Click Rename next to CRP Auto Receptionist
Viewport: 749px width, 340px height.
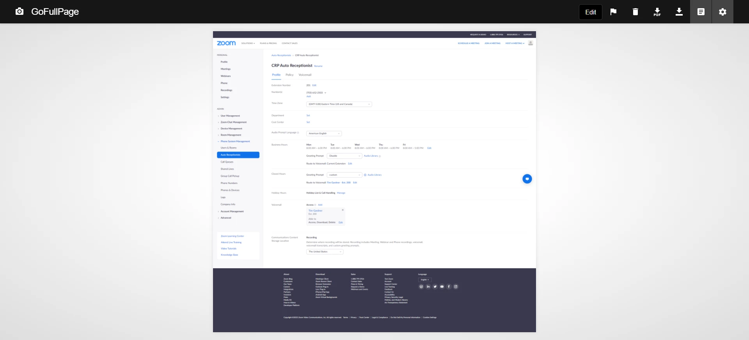point(318,66)
